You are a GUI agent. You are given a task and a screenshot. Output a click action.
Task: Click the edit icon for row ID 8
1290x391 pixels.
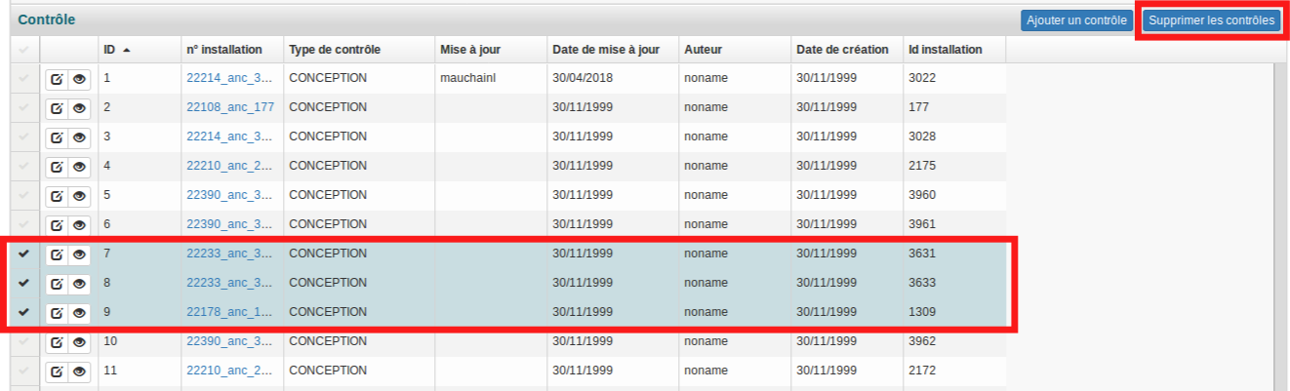point(57,283)
